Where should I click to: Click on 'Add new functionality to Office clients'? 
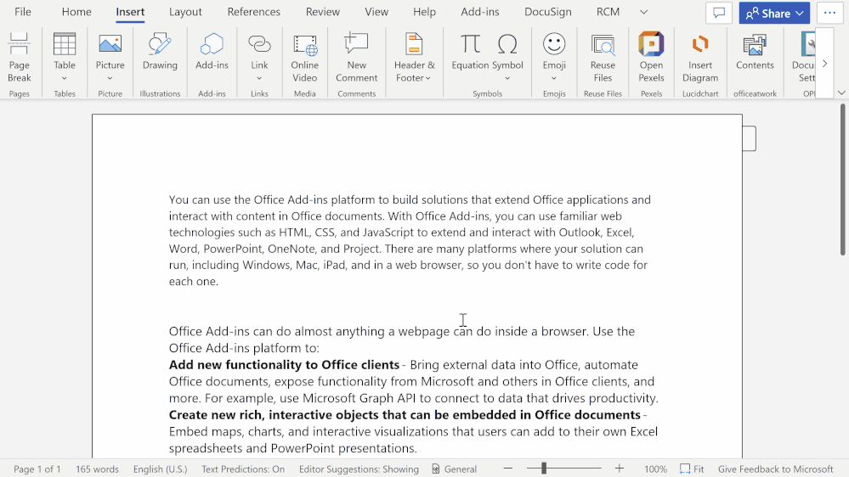[284, 365]
